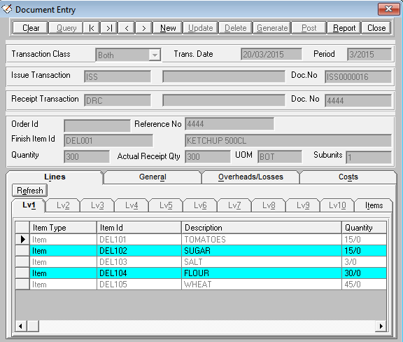Viewport: 403px width, 342px height.
Task: Switch to the General tab
Action: point(153,177)
